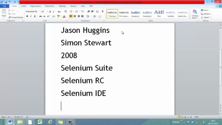Click the Change Styles icon
This screenshot has height=125, width=222.
coord(195,14)
